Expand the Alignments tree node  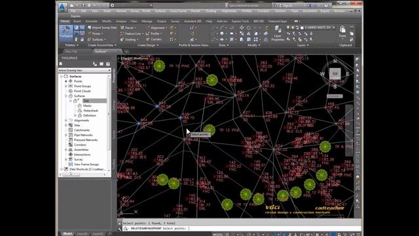tap(66, 121)
